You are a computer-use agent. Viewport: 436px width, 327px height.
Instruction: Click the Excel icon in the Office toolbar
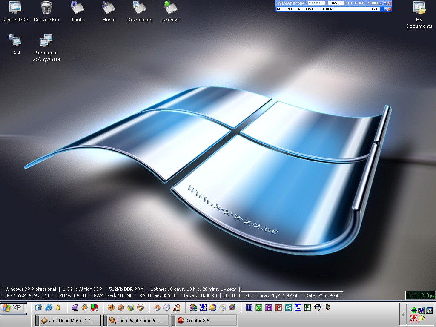tap(259, 307)
